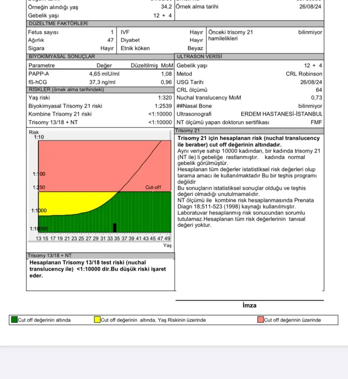Click the İmza signature label
The height and width of the screenshot is (379, 348).
[x=249, y=305]
